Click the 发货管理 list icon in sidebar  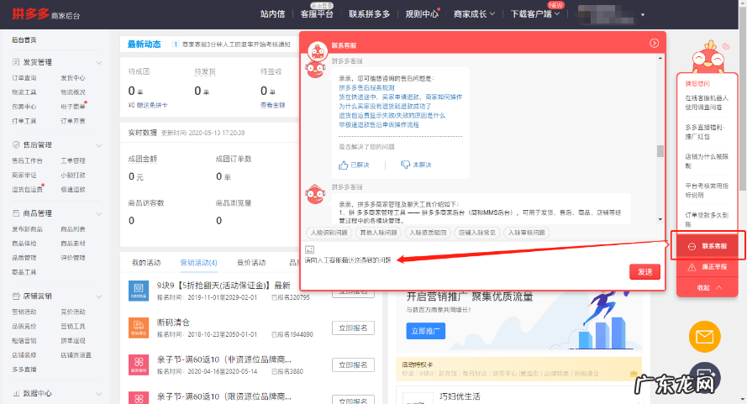[x=16, y=62]
